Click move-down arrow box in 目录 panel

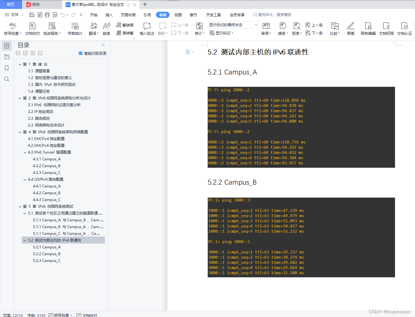click(18, 53)
